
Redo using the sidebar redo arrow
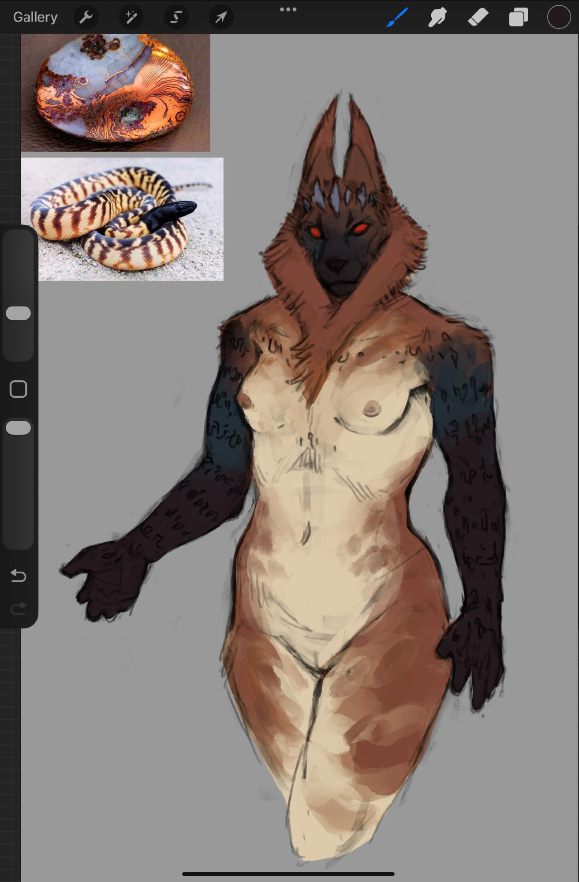(19, 609)
